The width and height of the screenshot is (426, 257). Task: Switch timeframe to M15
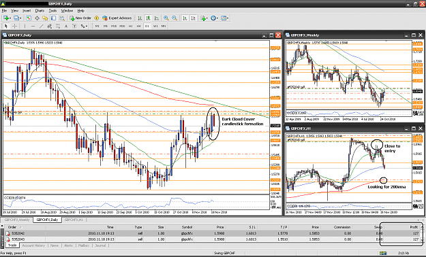[114, 26]
